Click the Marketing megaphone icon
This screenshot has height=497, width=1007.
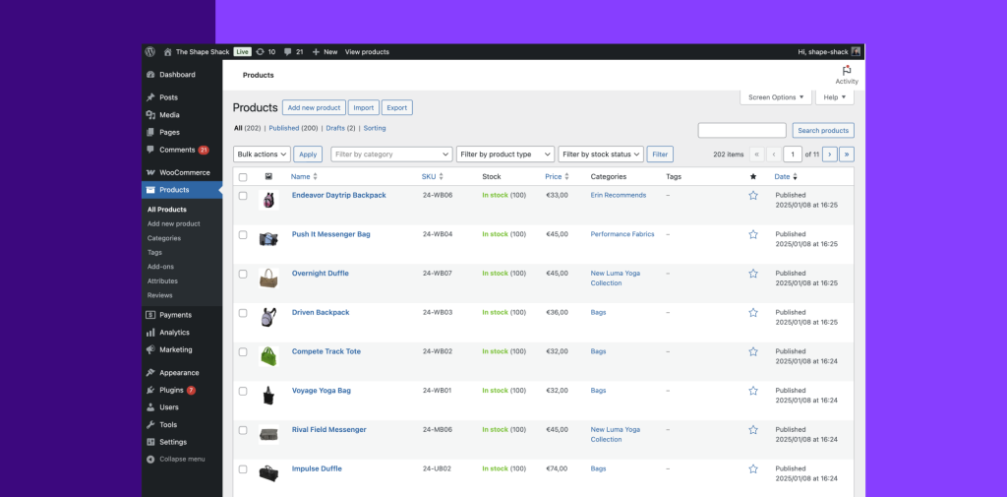click(x=150, y=349)
